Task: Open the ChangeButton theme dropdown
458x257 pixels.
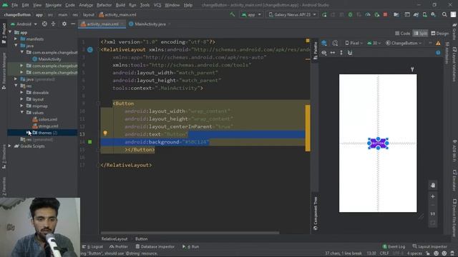Action: coord(404,43)
